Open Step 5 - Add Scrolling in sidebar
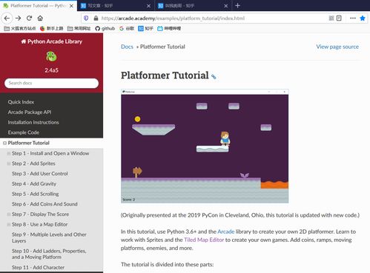 [36, 194]
